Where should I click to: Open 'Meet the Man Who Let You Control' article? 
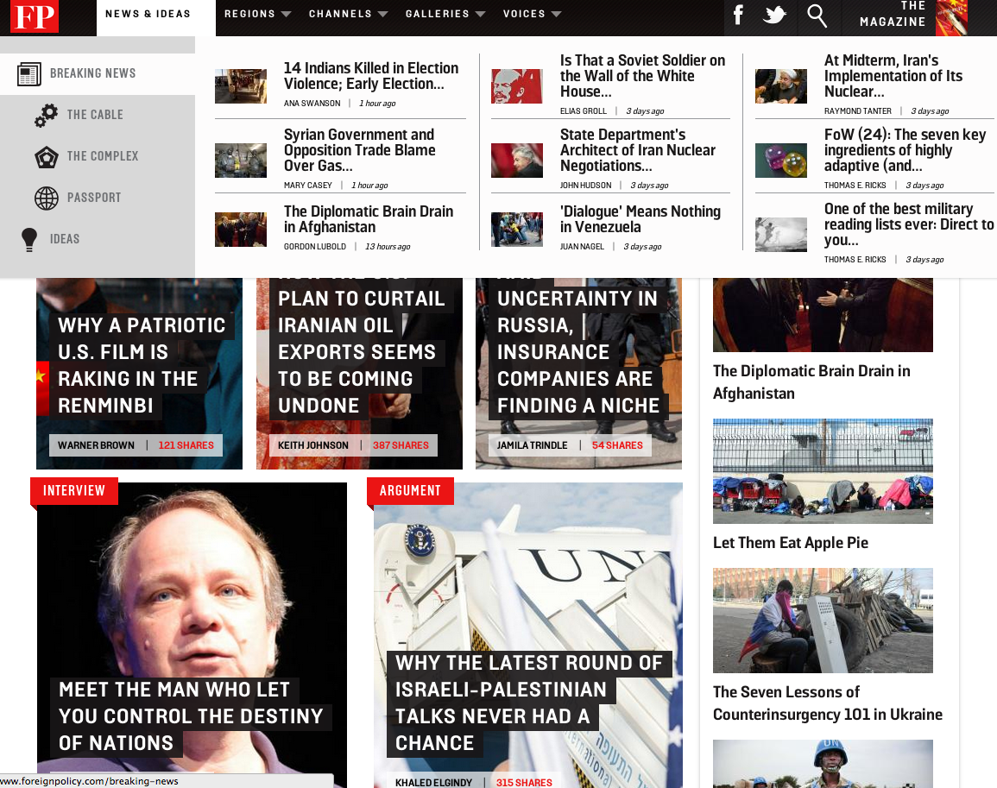click(191, 716)
